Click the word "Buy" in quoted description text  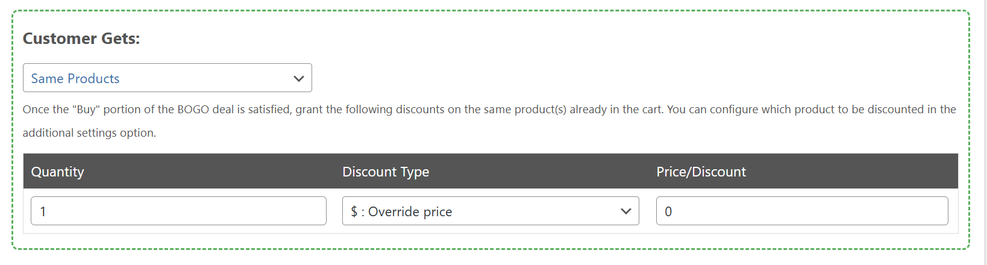tap(87, 110)
